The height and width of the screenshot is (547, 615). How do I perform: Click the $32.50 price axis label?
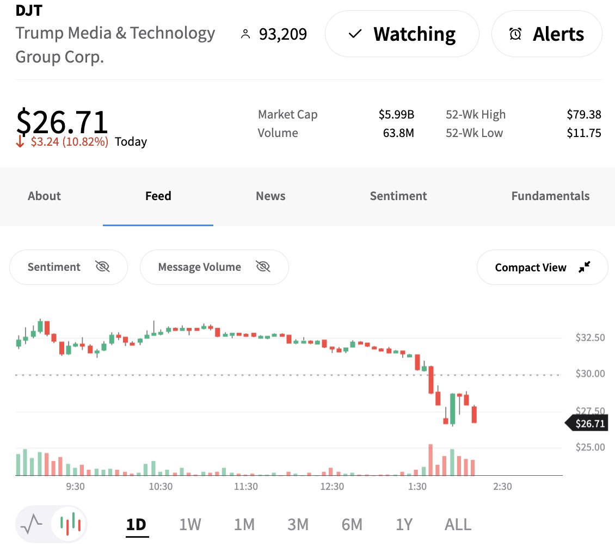tap(590, 337)
